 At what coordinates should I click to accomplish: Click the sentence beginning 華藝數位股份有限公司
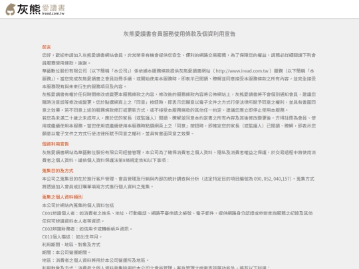(x=179, y=78)
